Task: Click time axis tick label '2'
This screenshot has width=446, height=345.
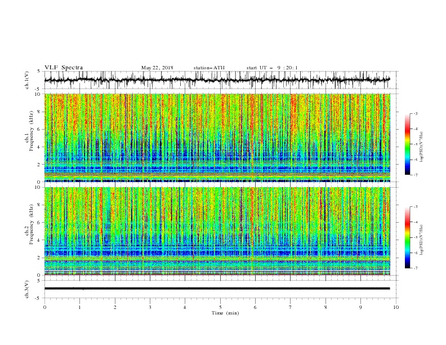Action: click(x=115, y=307)
